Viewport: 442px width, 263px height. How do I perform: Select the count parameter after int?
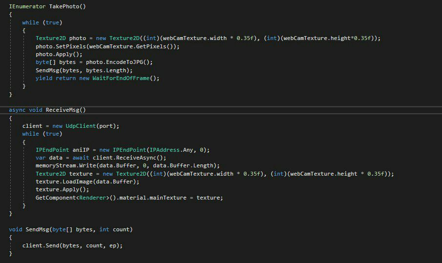(x=121, y=229)
